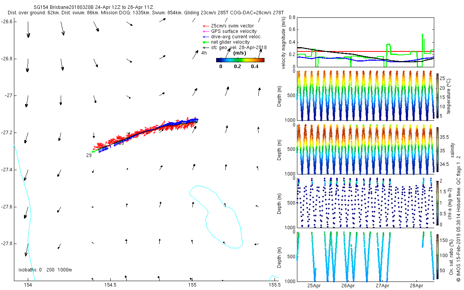Click the 'isobaths: 0 200 1000m' caption
The width and height of the screenshot is (464, 290).
point(45,270)
